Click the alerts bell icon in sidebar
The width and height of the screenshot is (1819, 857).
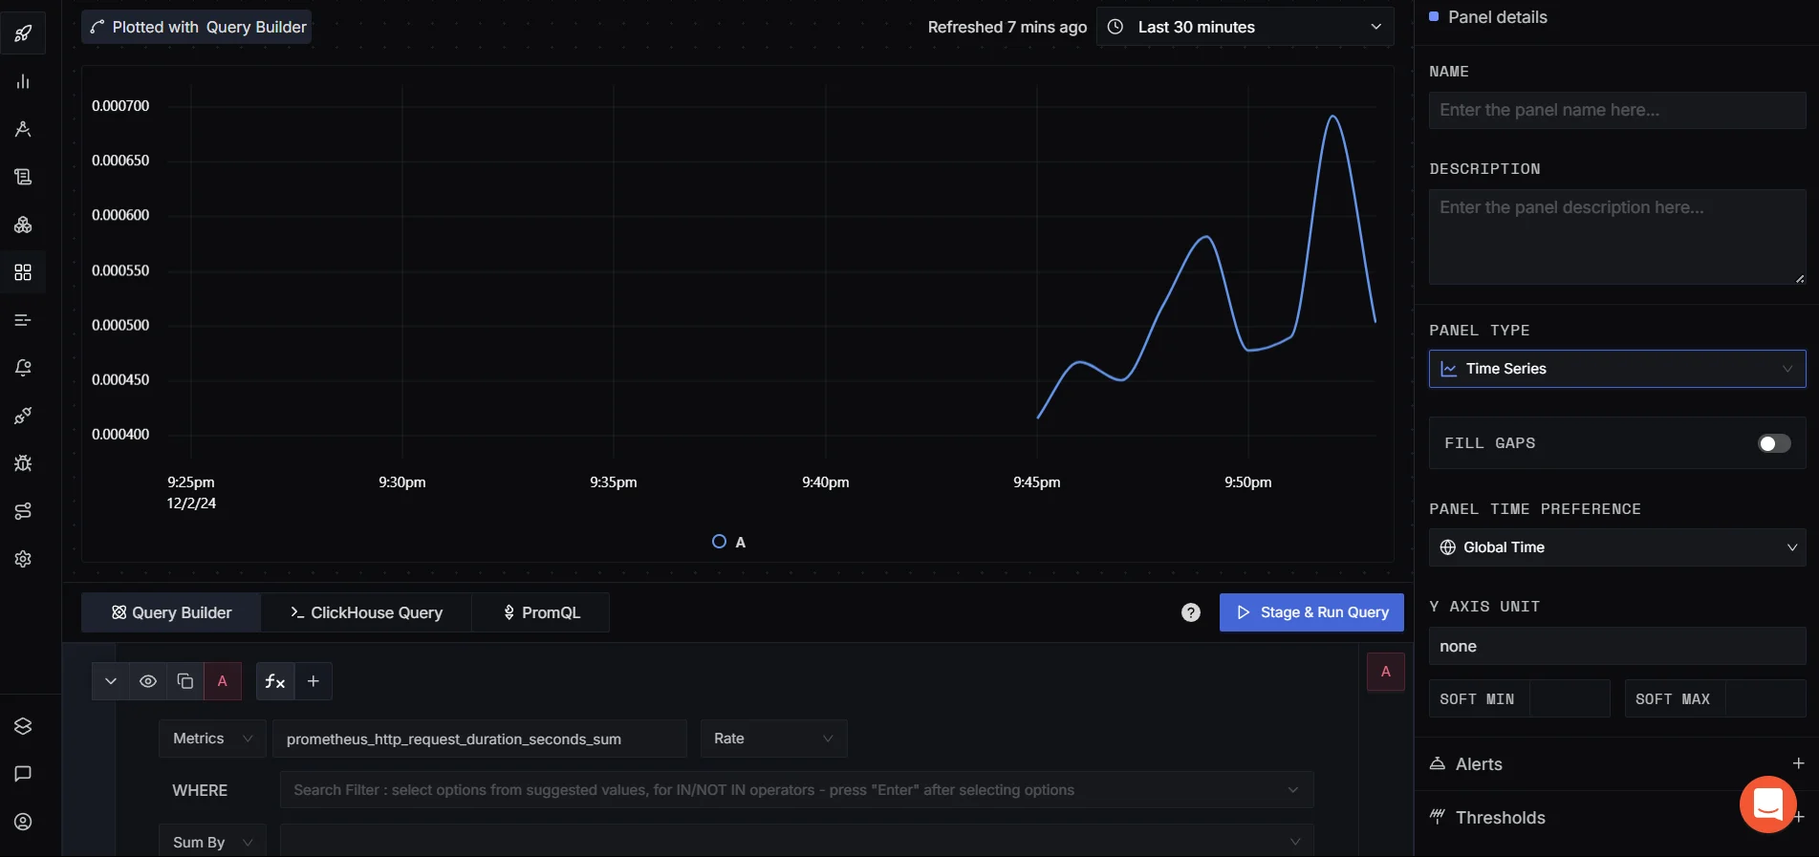[x=23, y=368]
